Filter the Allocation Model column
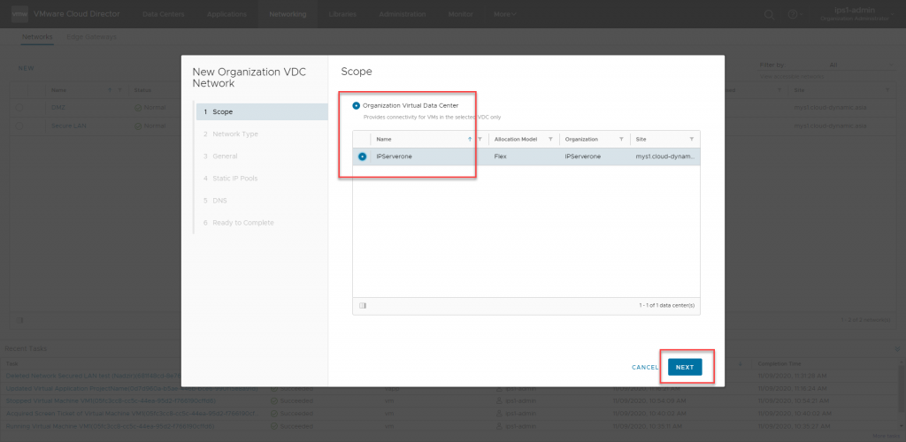Image resolution: width=906 pixels, height=442 pixels. pos(550,139)
